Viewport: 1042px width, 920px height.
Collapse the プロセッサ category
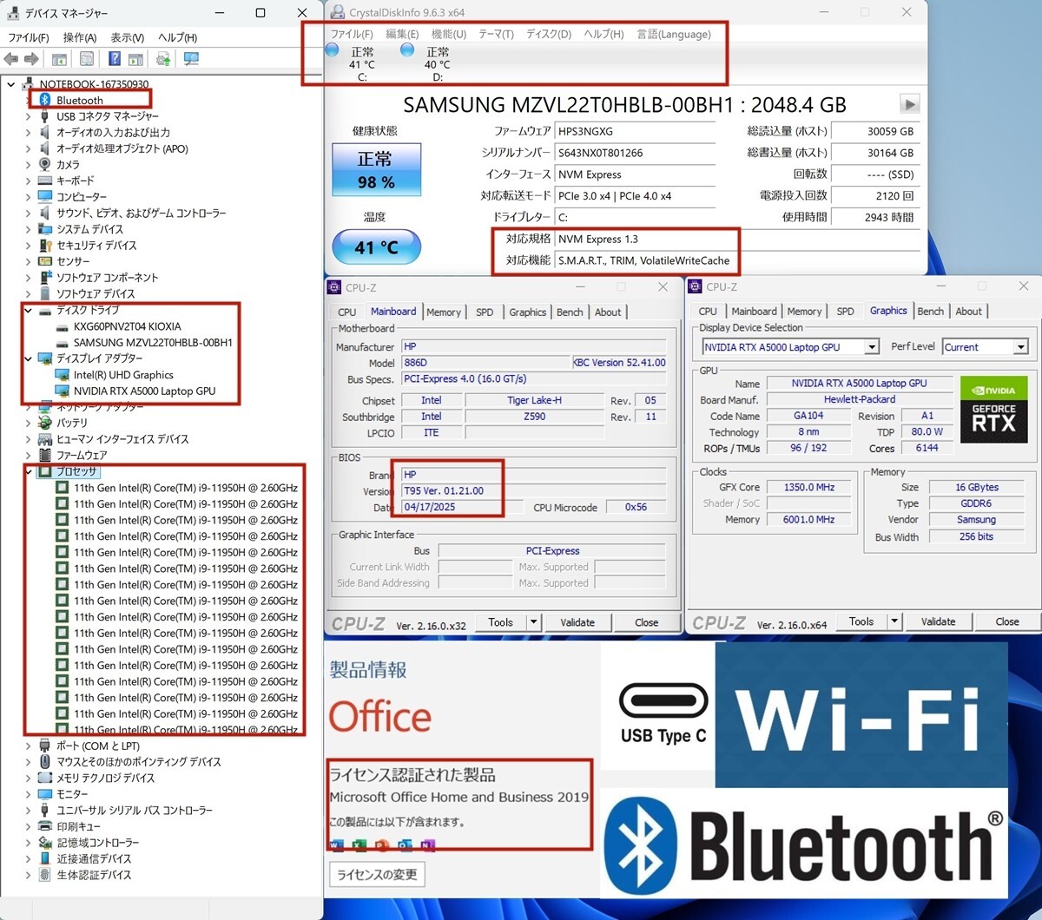tap(28, 471)
